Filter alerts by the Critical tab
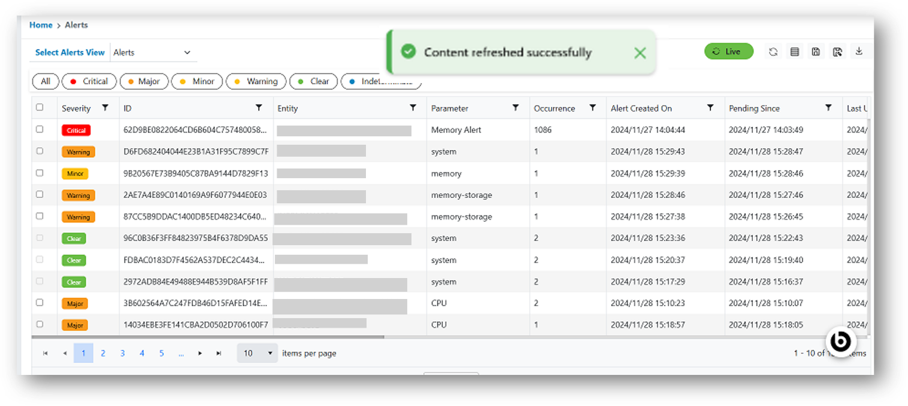 point(89,81)
